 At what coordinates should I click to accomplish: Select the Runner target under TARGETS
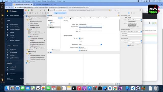[x=53, y=27]
